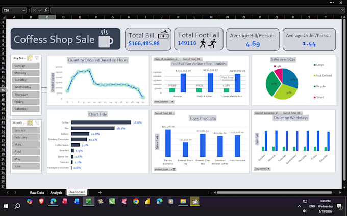Viewport: 347px width, 216px height.
Task: Toggle the Sunday slicer button
Action: 26,66
